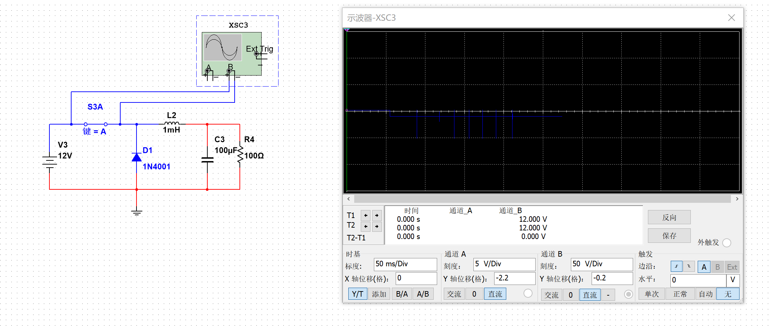Viewport: 772px width, 327px height.
Task: Select the channel B trace radio button
Action: click(x=629, y=294)
